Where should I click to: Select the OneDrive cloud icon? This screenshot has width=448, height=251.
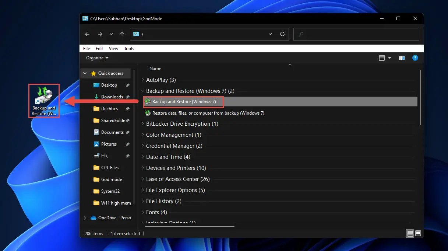94,218
